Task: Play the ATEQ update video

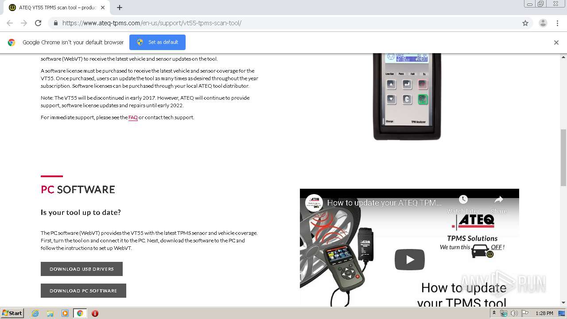Action: 409,260
